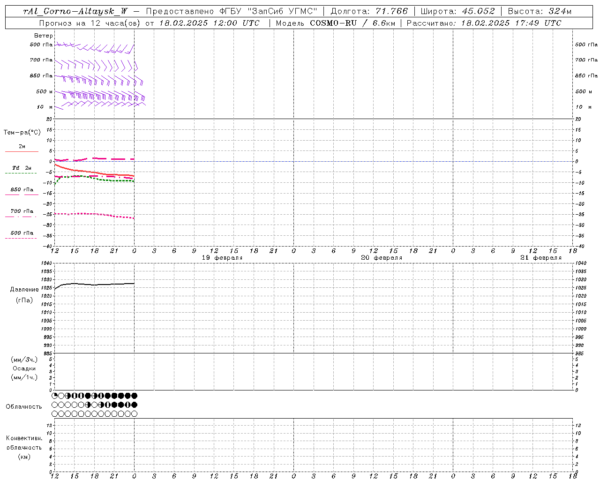Click the black pressure curve
This screenshot has height=480, width=600.
pyautogui.click(x=94, y=285)
